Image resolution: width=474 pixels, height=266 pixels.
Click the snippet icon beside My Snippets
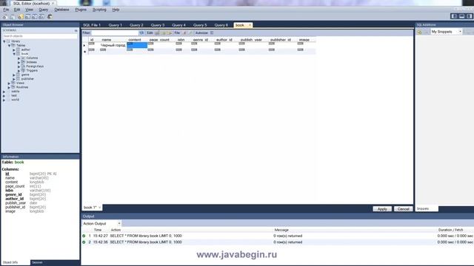[420, 32]
